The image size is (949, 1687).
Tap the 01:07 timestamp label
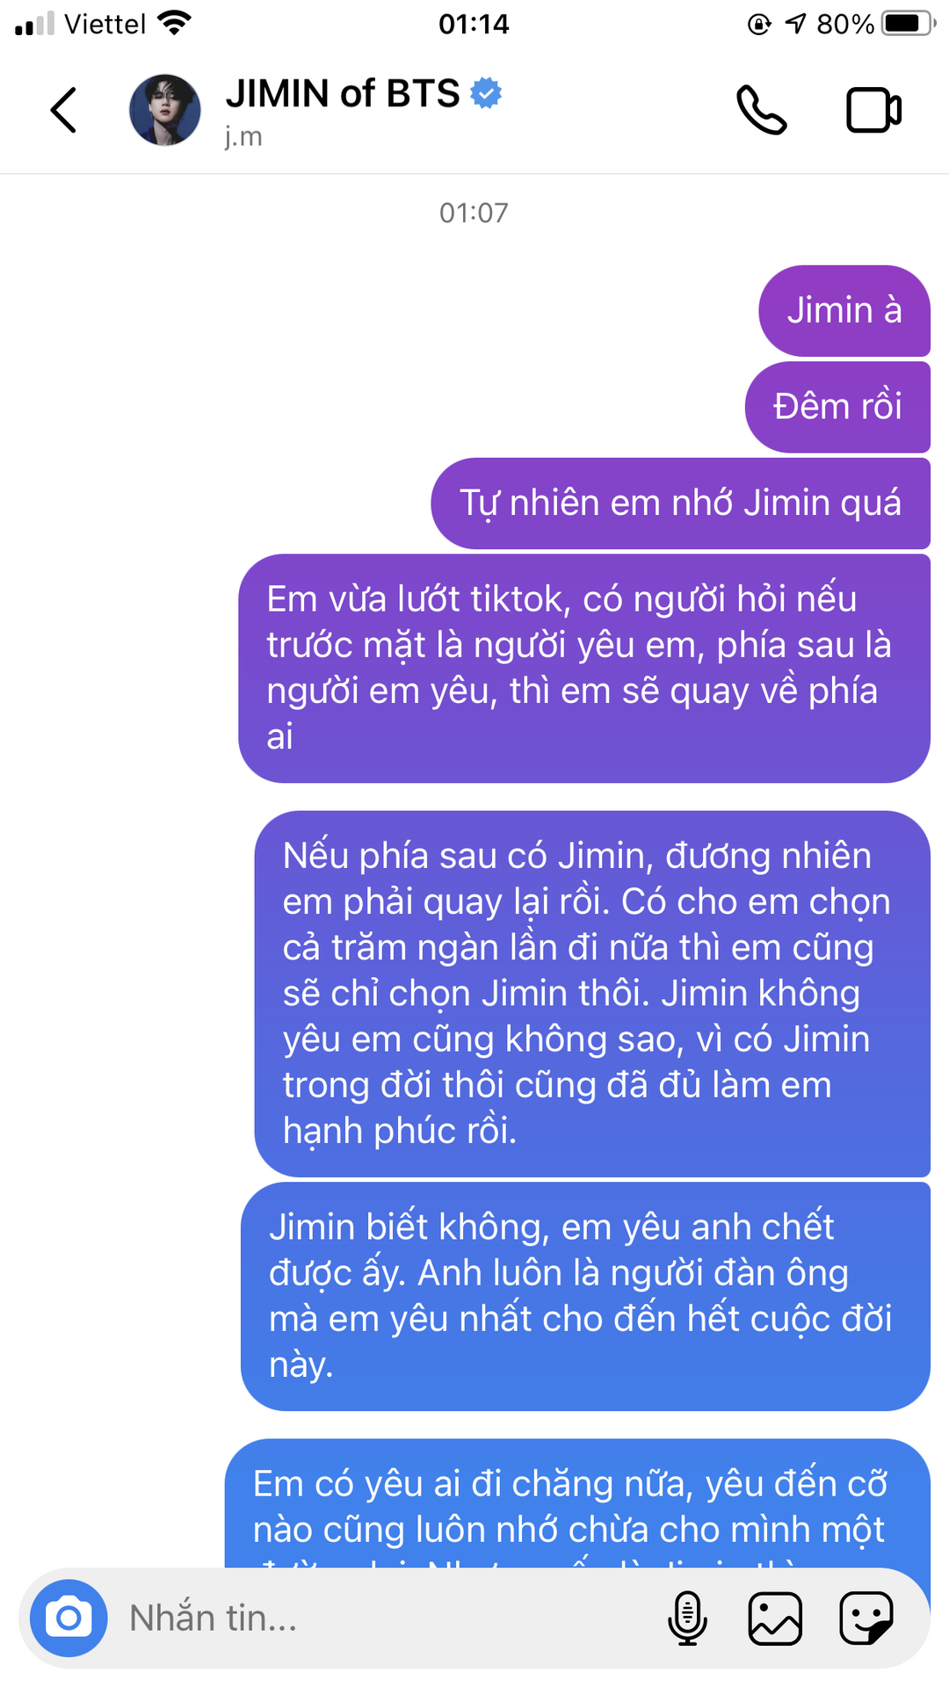click(x=474, y=213)
